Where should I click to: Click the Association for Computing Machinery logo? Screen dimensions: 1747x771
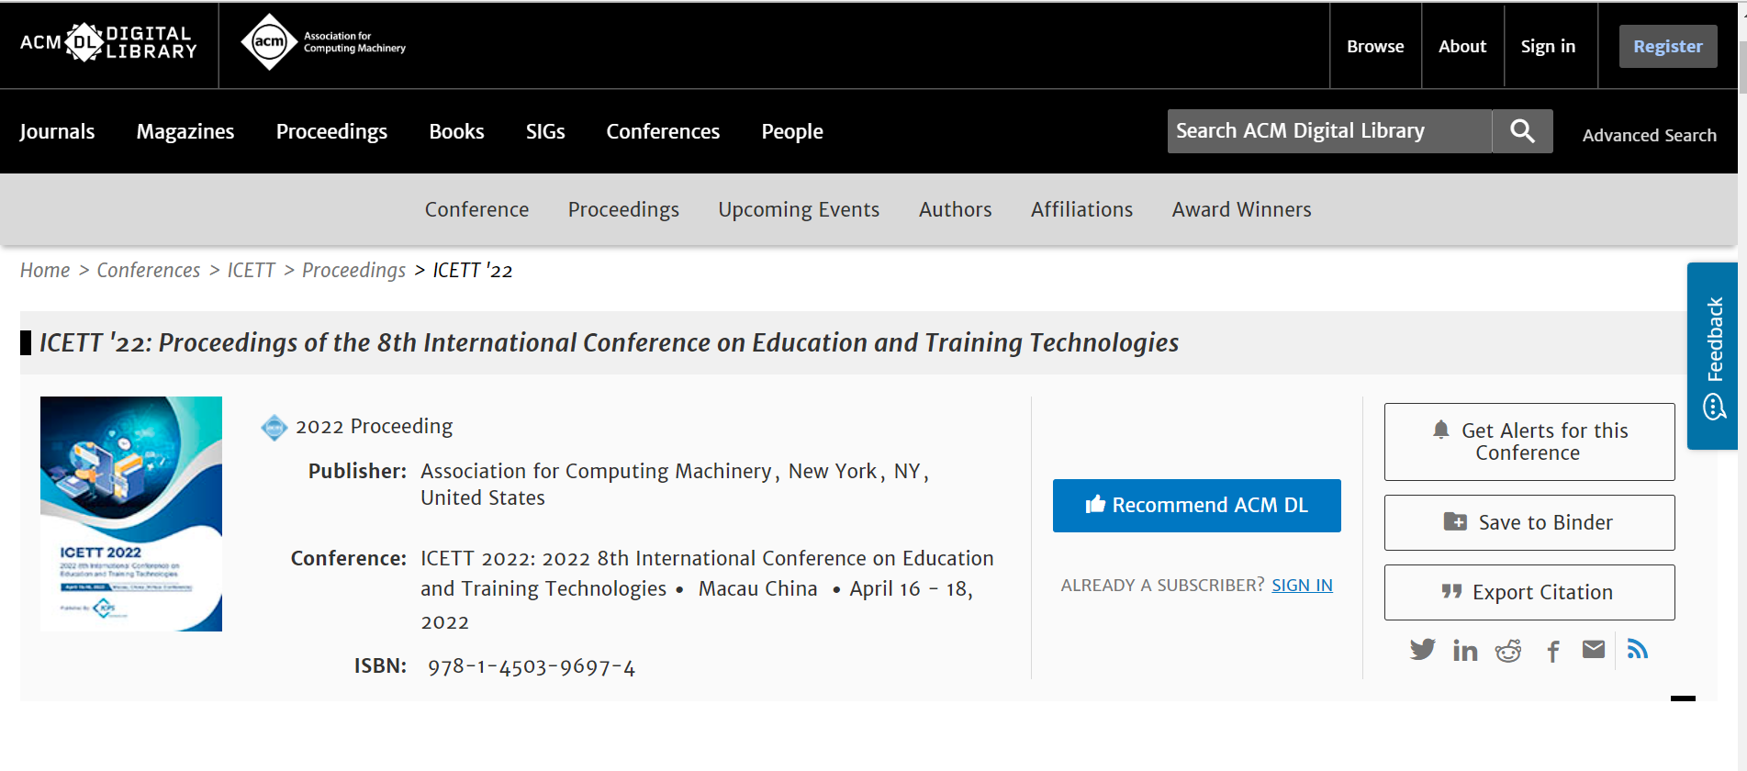tap(323, 42)
